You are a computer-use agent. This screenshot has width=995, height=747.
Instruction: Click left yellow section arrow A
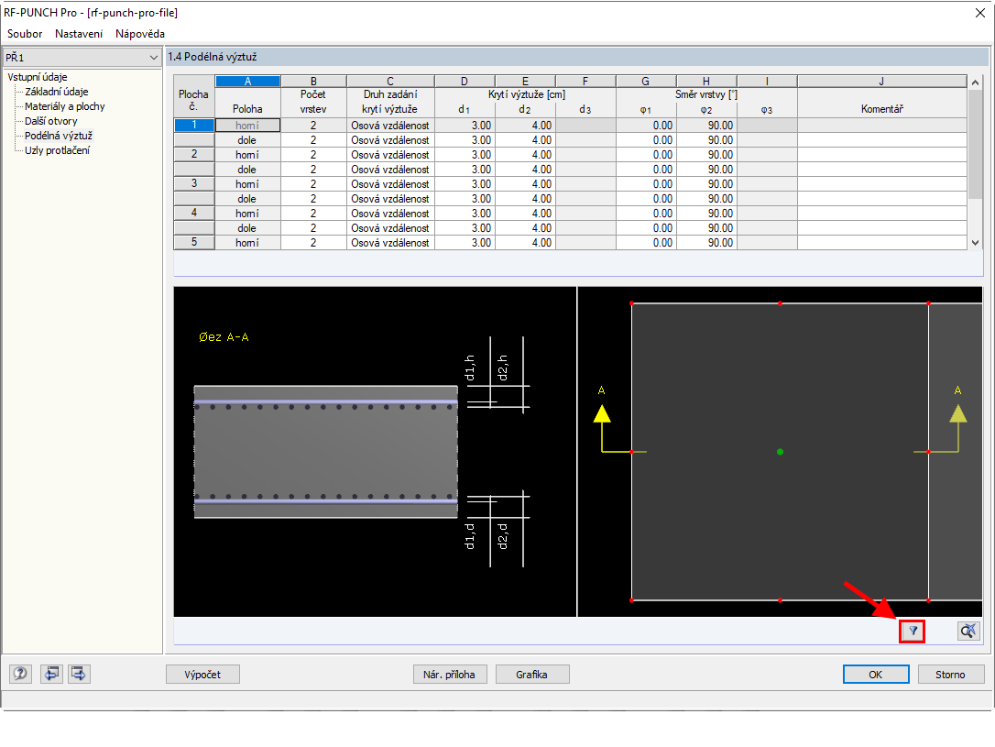point(602,414)
